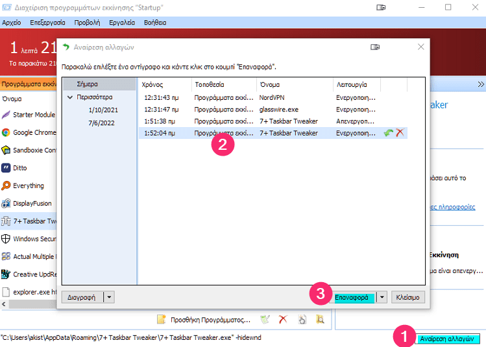Click the Starter Module feather icon
This screenshot has width=486, height=347.
point(6,115)
